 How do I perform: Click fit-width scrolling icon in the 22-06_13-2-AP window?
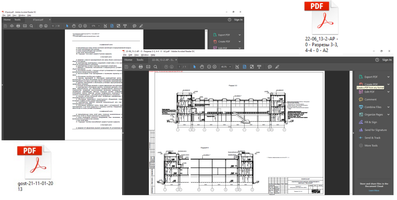[x=237, y=67]
